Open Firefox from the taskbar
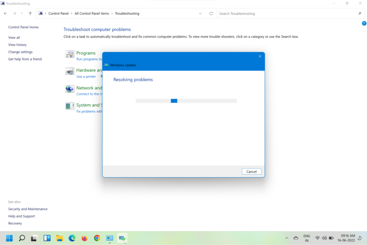The height and width of the screenshot is (245, 367). coord(85,238)
